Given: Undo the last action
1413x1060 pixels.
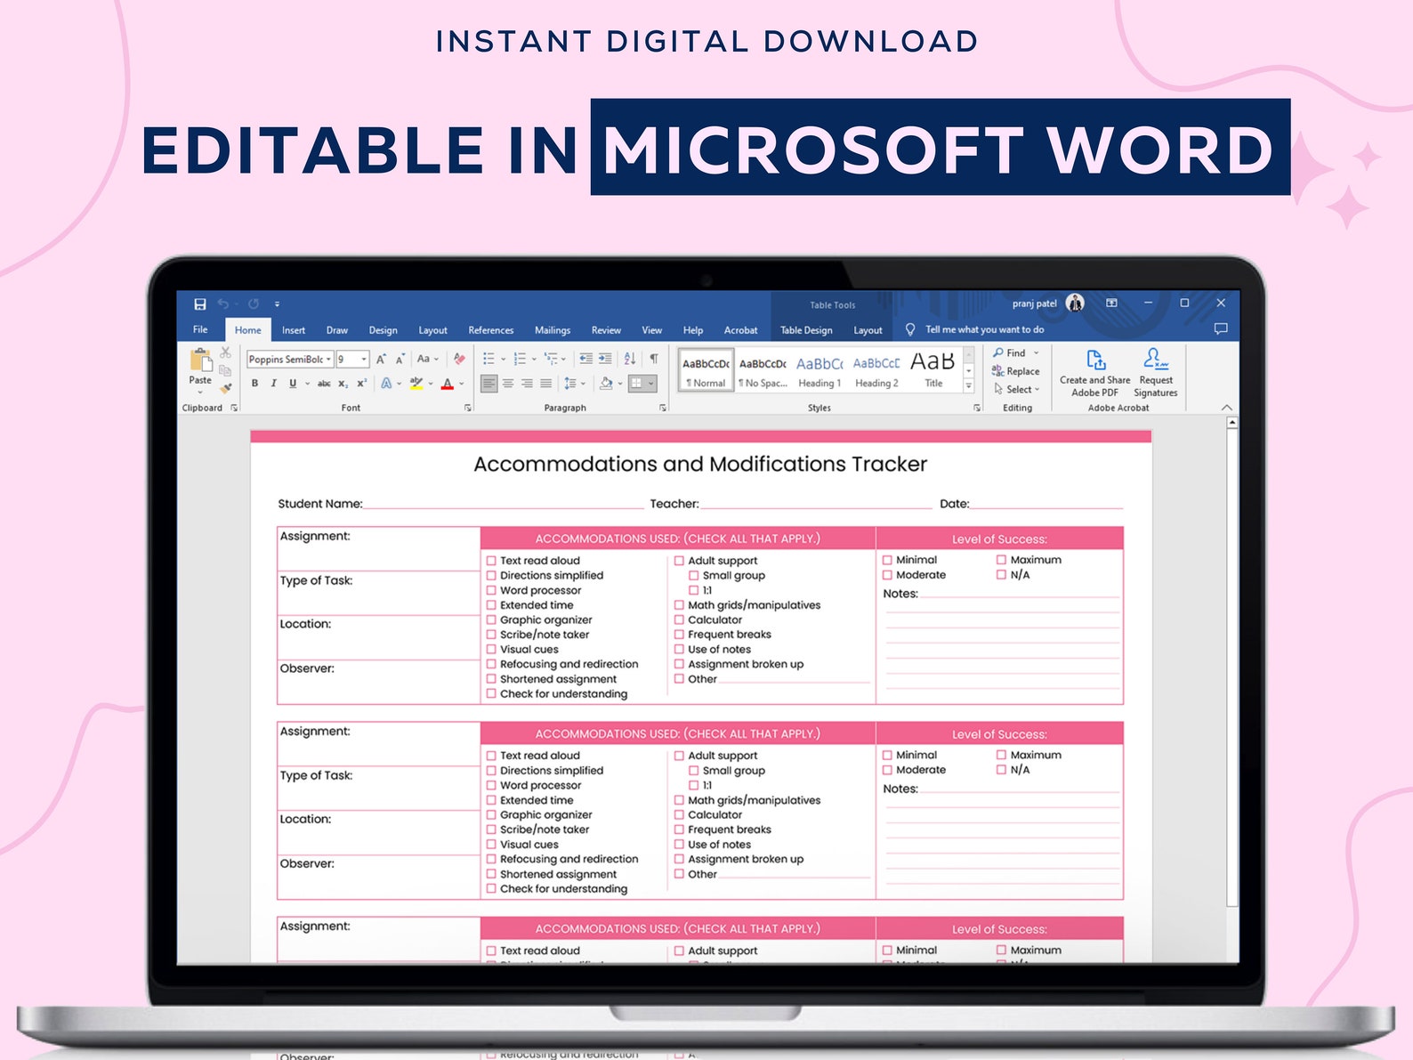Looking at the screenshot, I should tap(223, 304).
